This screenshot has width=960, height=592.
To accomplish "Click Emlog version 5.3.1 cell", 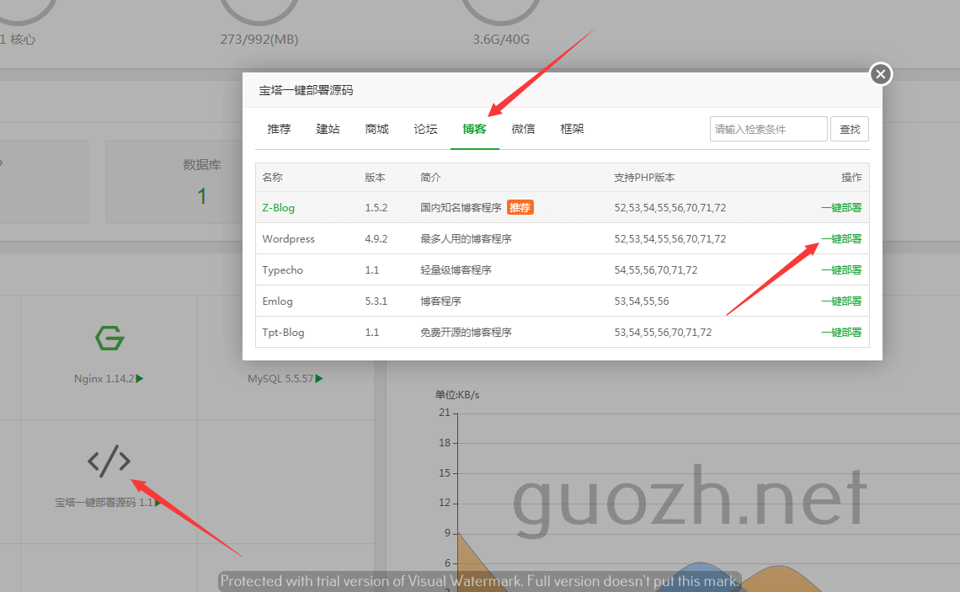I will click(x=376, y=301).
